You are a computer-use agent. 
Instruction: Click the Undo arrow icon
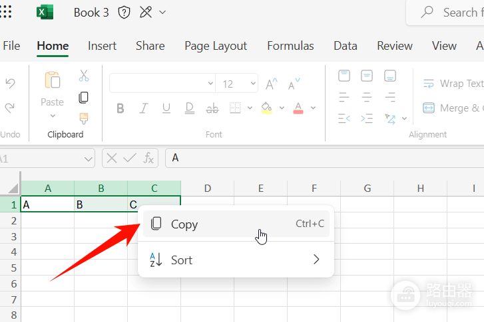[10, 83]
